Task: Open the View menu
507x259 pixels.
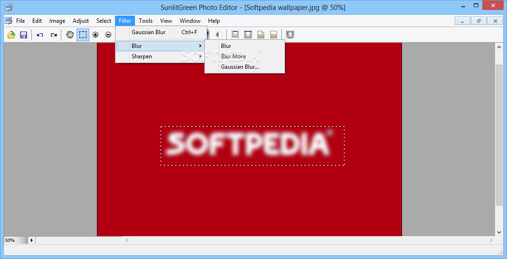Action: [166, 21]
